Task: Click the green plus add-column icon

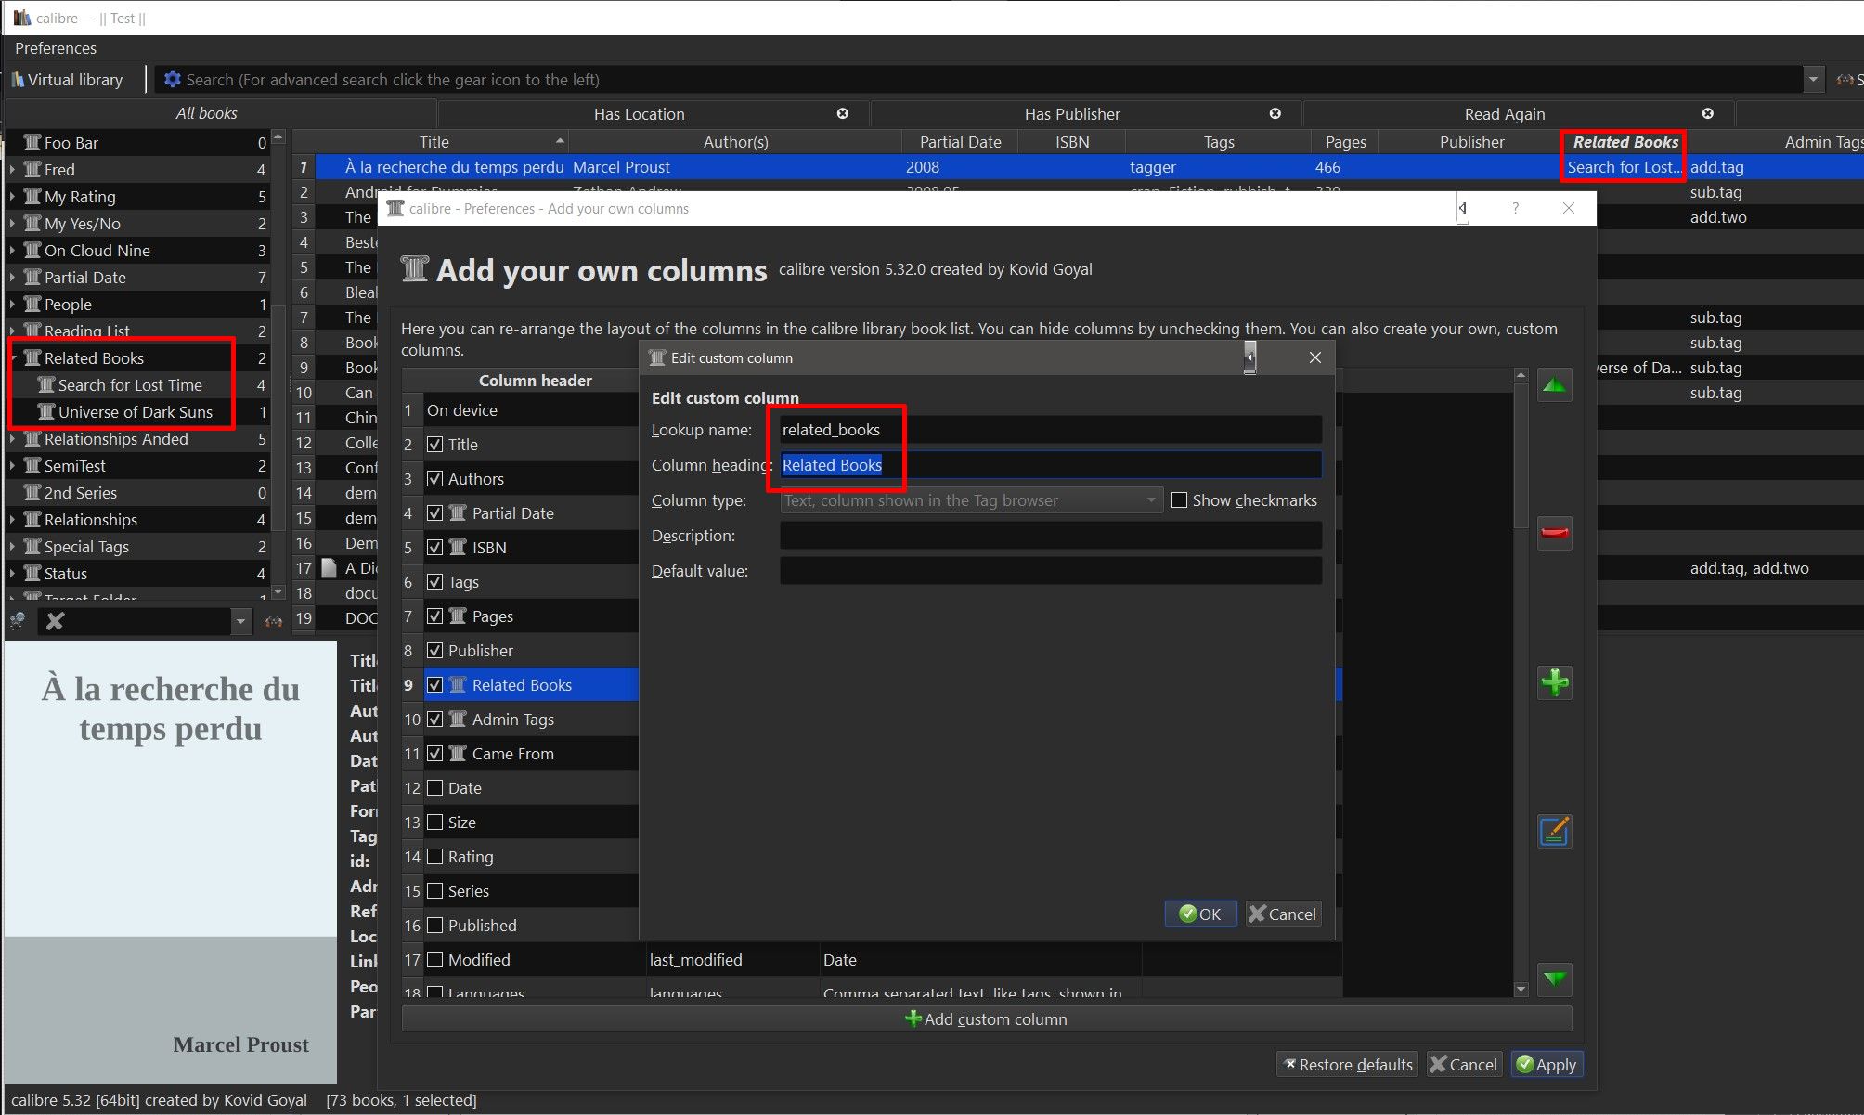Action: click(x=1554, y=682)
